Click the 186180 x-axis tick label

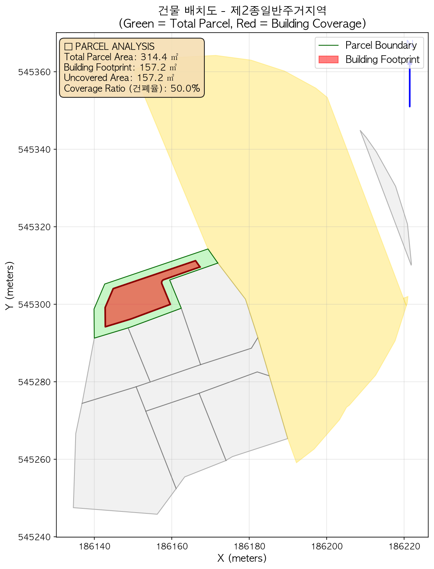tap(249, 546)
